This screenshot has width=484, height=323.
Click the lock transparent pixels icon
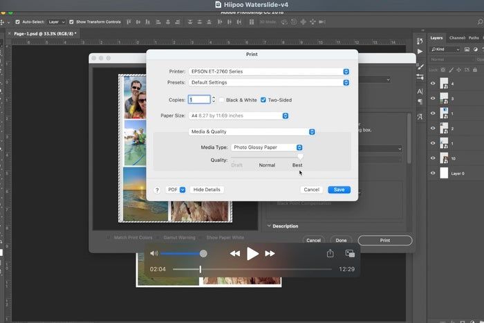(443, 70)
